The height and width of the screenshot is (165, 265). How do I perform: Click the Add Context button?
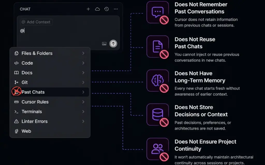36,22
